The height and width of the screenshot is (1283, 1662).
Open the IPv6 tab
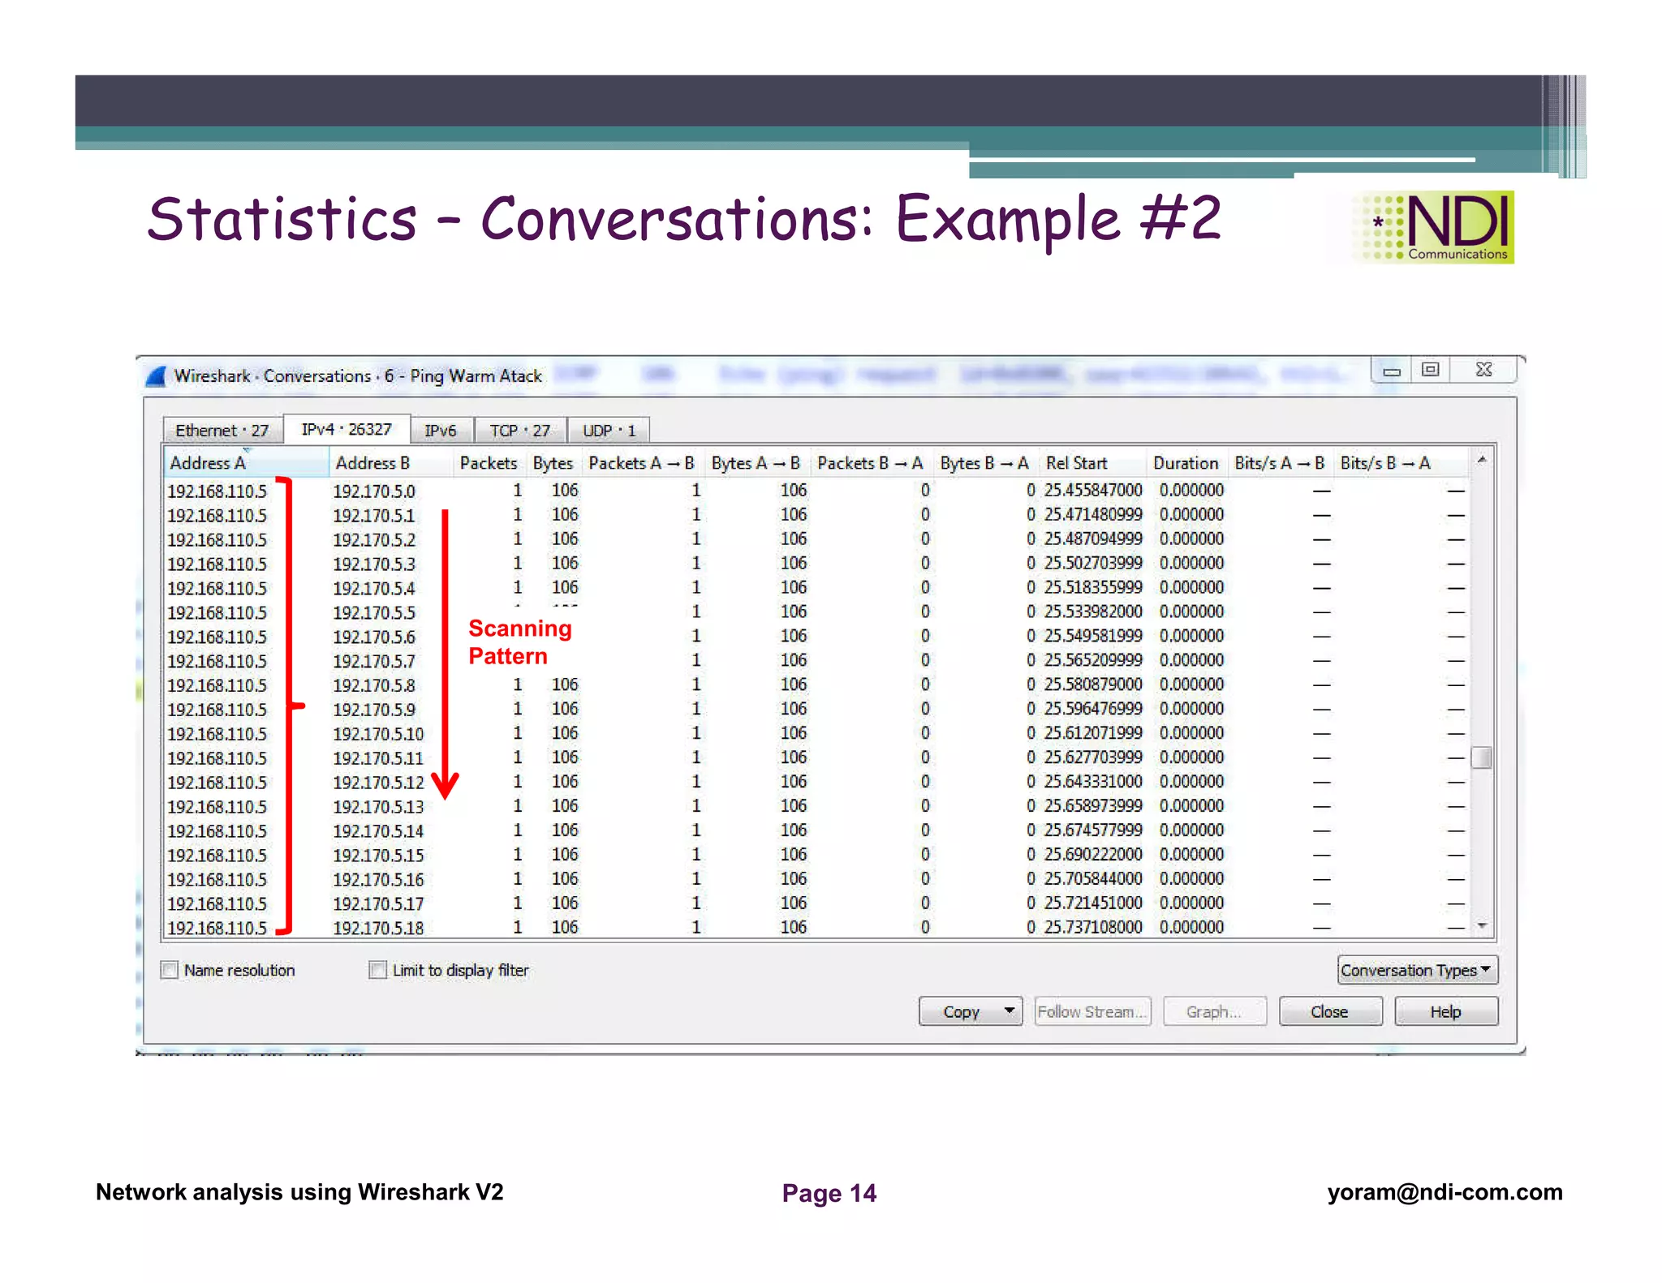pyautogui.click(x=441, y=431)
